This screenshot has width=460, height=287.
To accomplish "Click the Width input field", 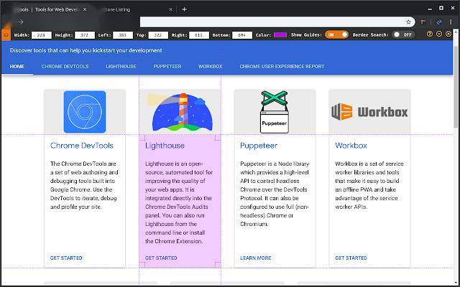I will 42,35.
